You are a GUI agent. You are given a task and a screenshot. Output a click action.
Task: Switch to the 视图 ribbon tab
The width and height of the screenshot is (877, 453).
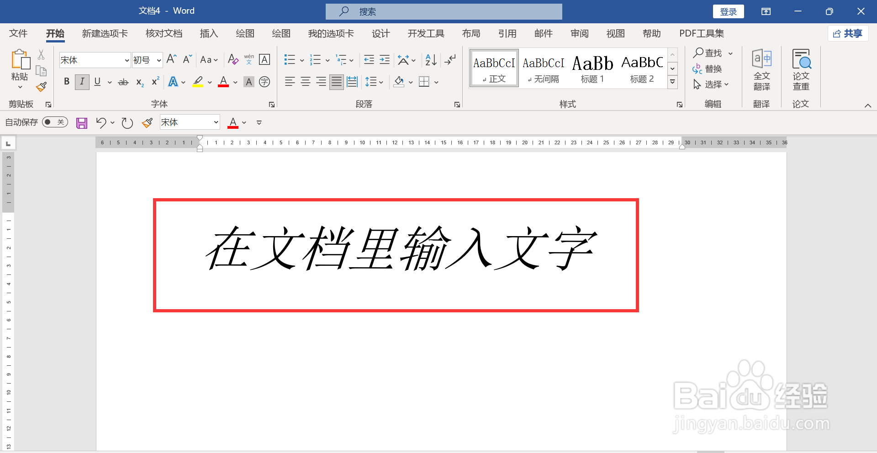tap(615, 33)
